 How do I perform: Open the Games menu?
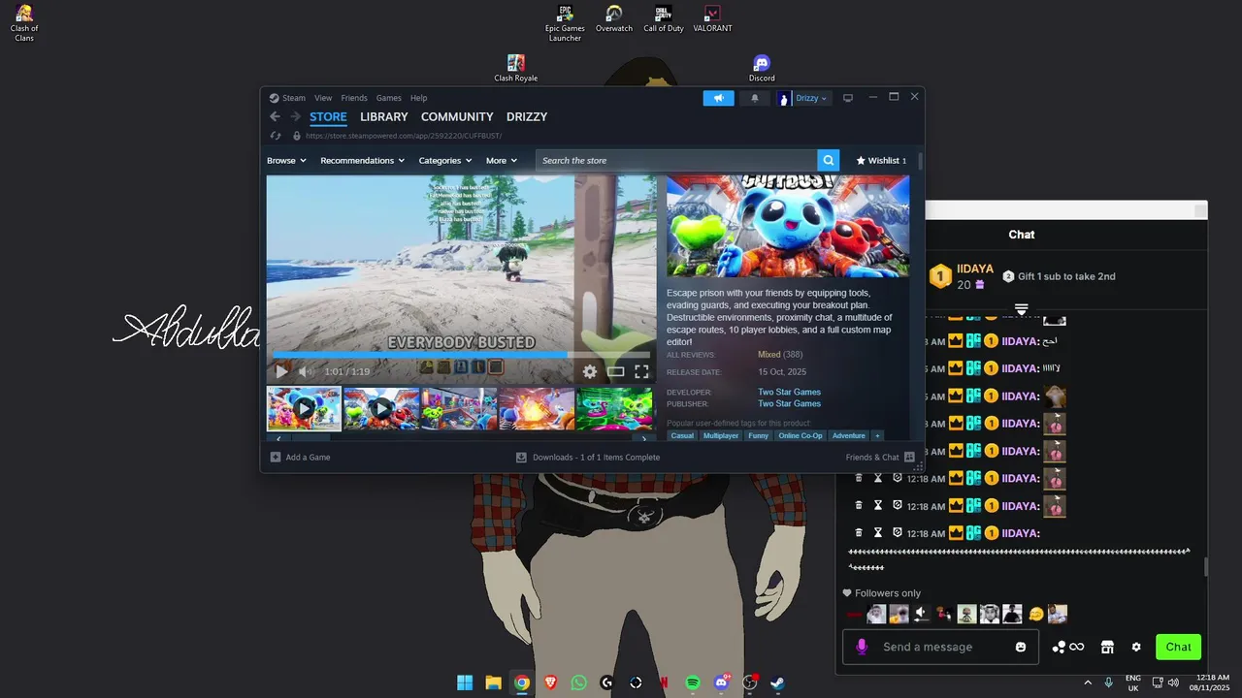tap(388, 98)
